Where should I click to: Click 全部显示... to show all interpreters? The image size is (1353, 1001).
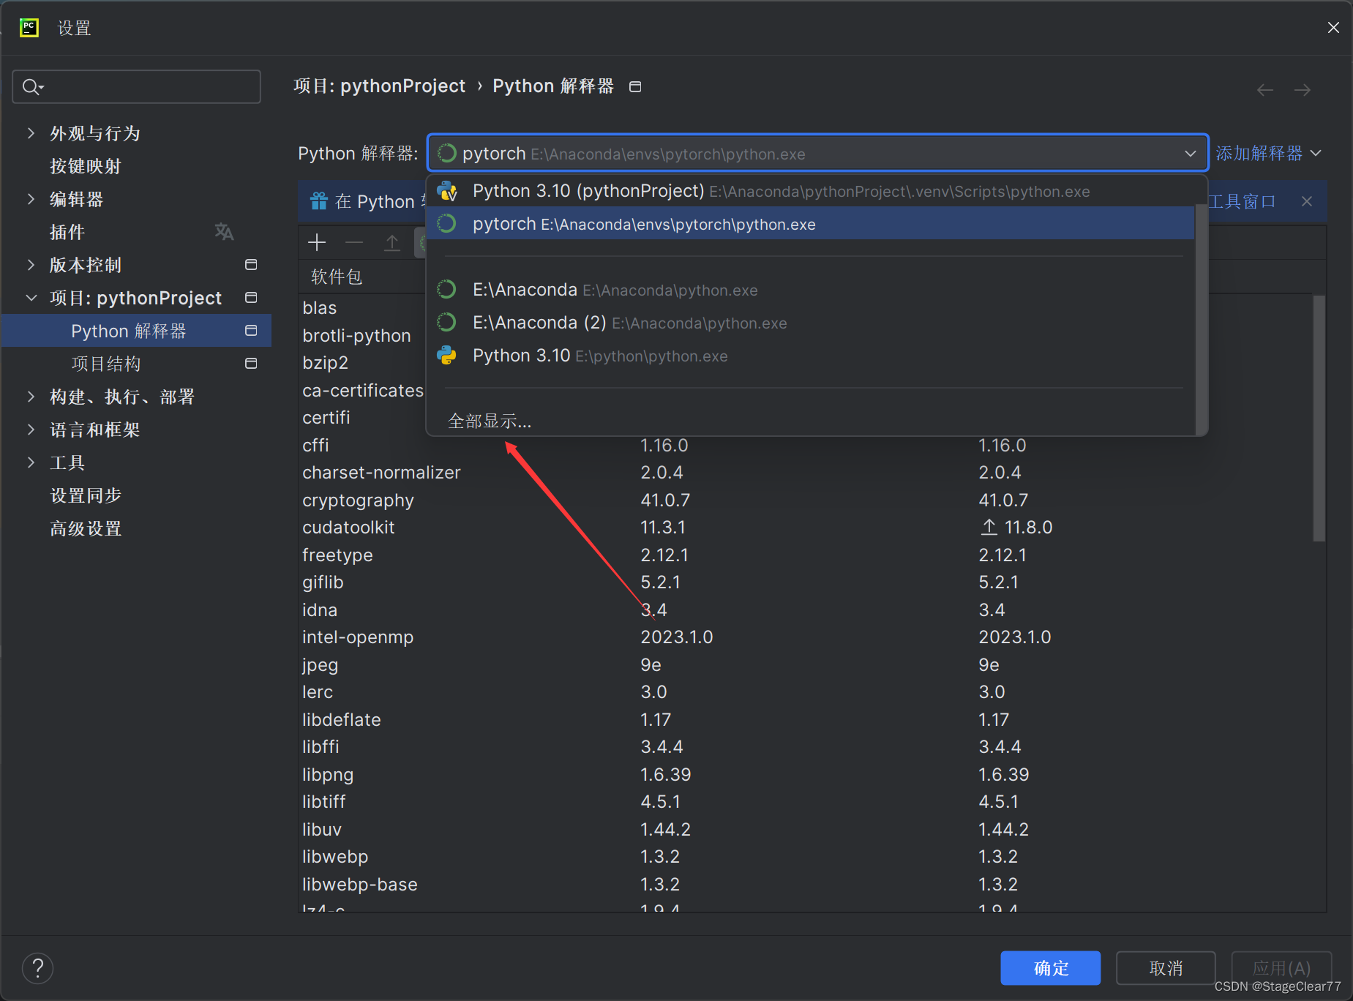click(x=490, y=421)
